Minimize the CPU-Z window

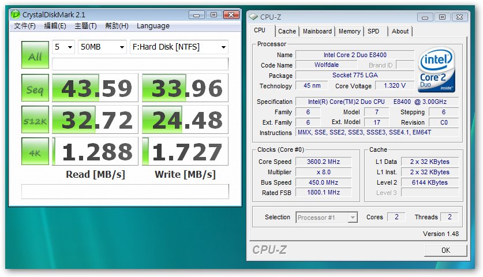click(x=425, y=17)
